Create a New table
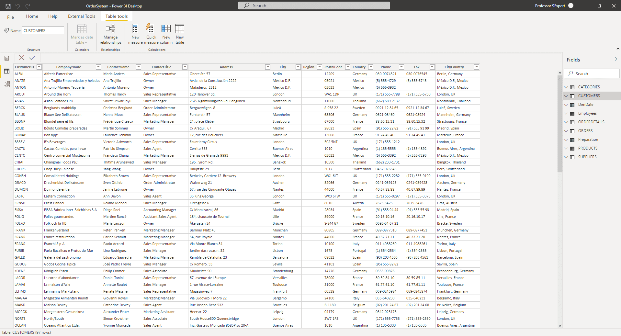Viewport: 621px width, 336px height. [179, 34]
